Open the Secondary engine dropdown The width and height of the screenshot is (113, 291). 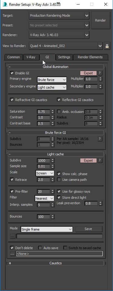coord(52,87)
